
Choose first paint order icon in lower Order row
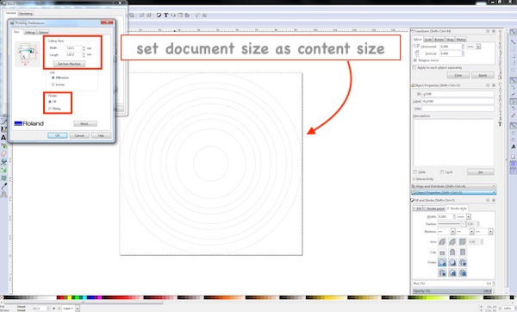pos(442,272)
